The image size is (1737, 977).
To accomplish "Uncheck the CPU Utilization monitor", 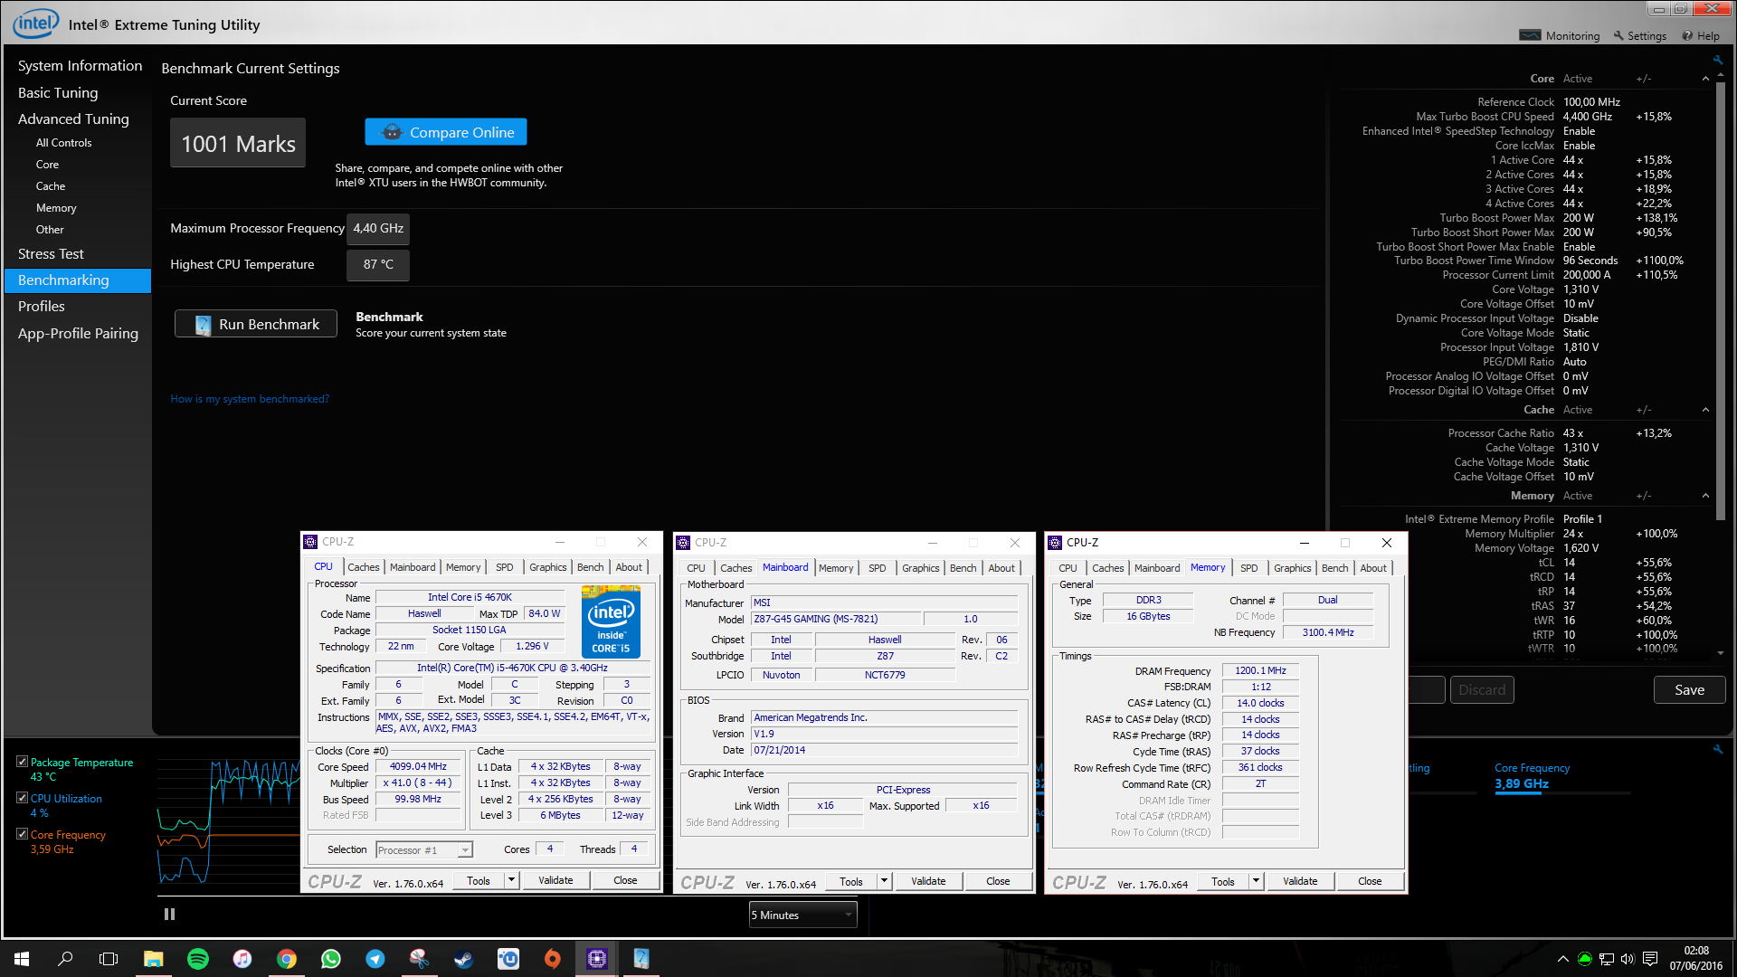I will click(22, 798).
